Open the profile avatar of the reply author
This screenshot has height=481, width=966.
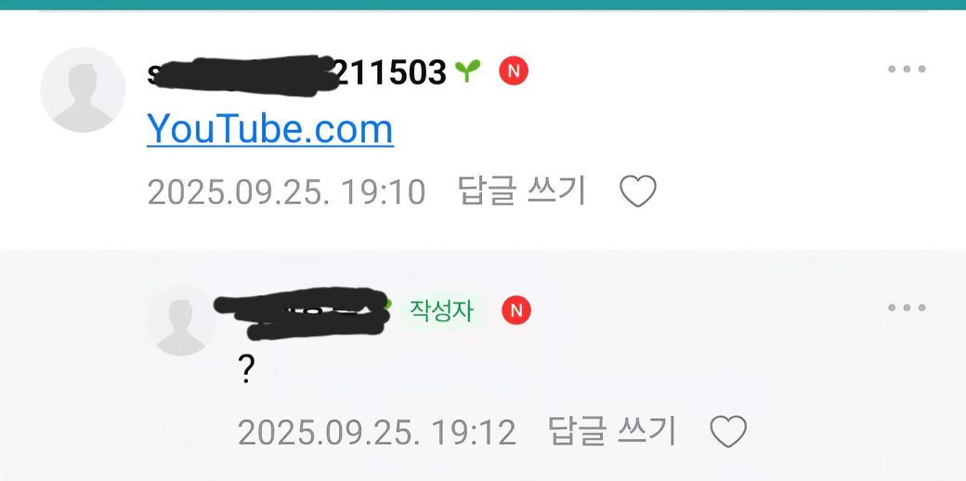pyautogui.click(x=180, y=321)
